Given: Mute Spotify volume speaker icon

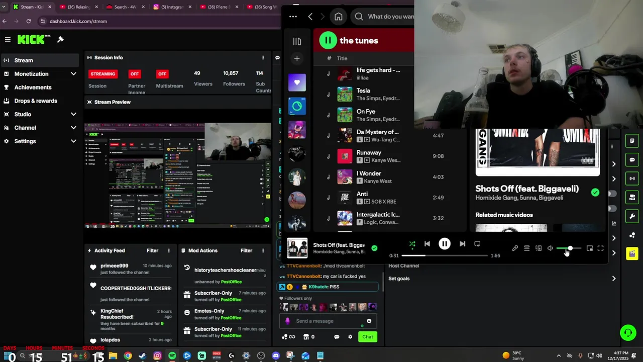Looking at the screenshot, I should [550, 248].
